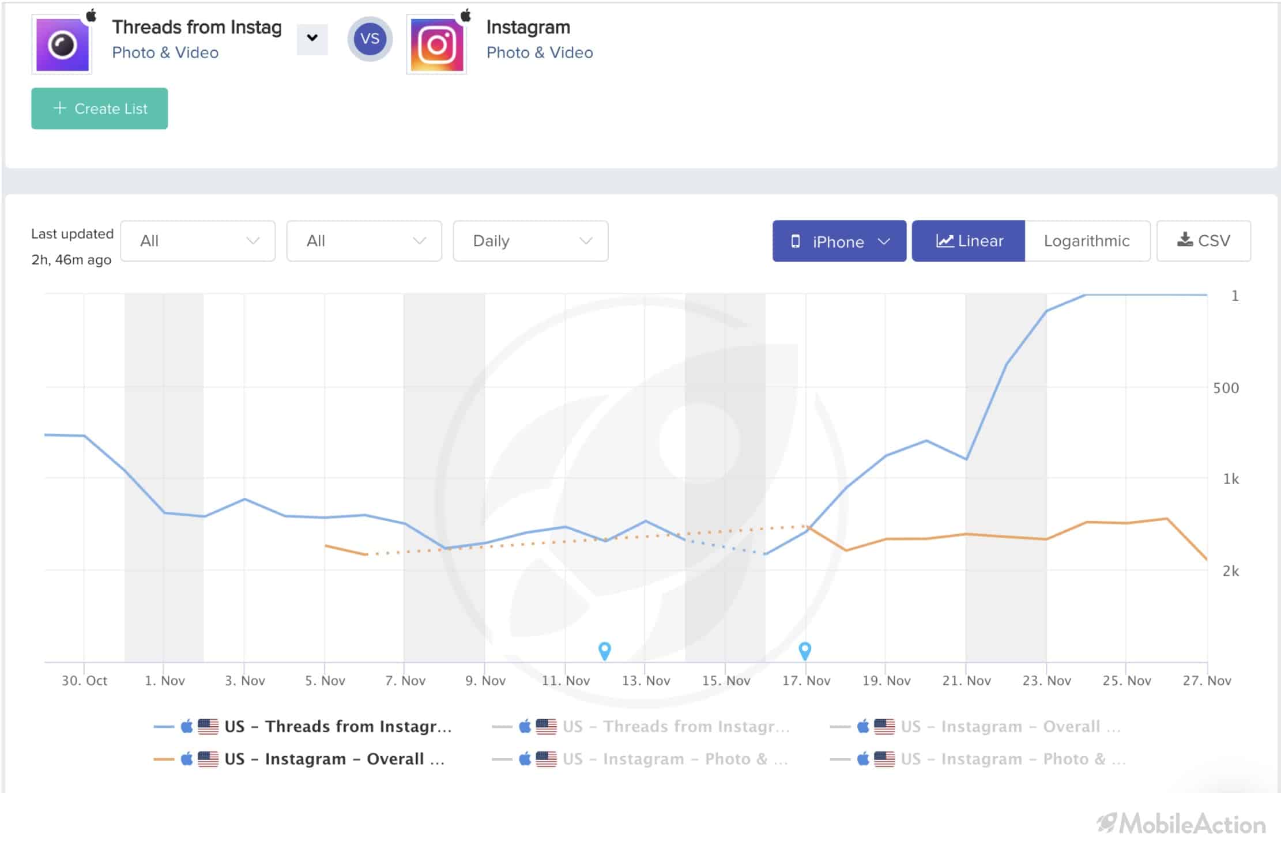Viewport: 1281px width, 861px height.
Task: Open the second All filter dropdown
Action: (364, 241)
